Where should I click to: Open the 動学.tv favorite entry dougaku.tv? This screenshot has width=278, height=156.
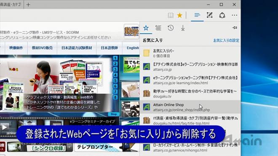[x=190, y=93]
